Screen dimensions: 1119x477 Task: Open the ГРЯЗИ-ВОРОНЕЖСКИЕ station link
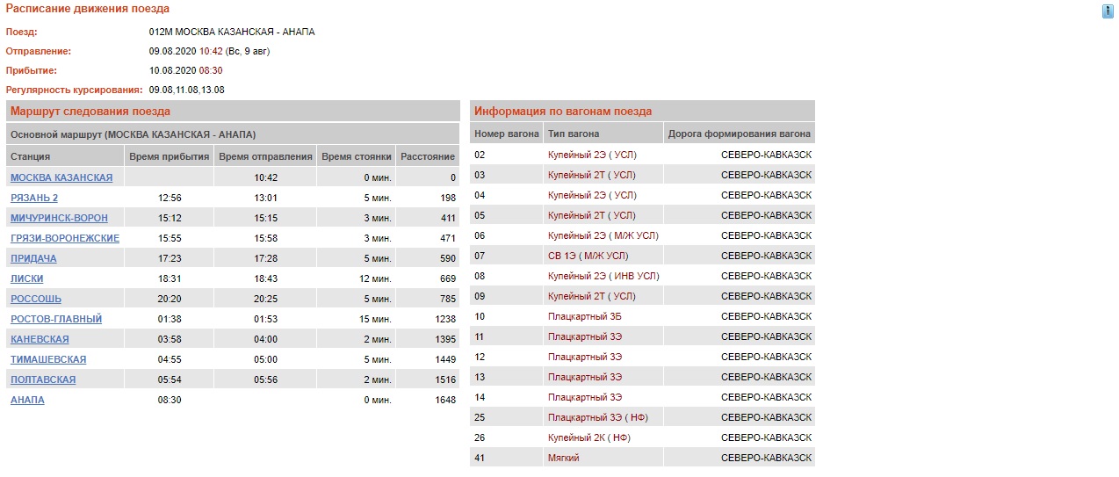(65, 238)
